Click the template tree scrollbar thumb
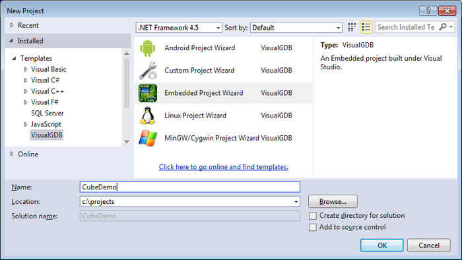The height and width of the screenshot is (260, 462). coord(127,83)
